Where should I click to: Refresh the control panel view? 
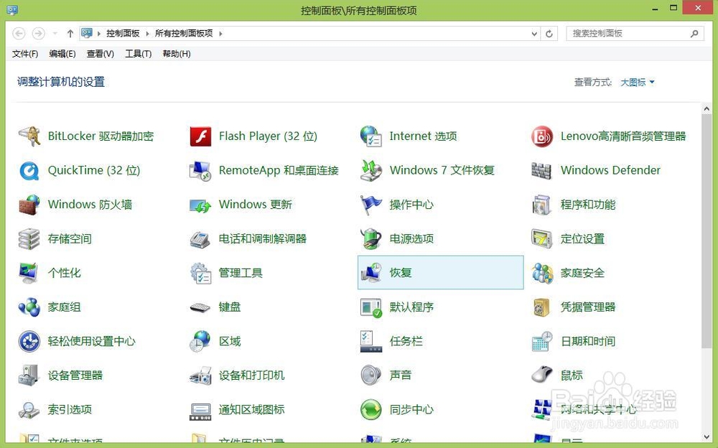pos(549,34)
